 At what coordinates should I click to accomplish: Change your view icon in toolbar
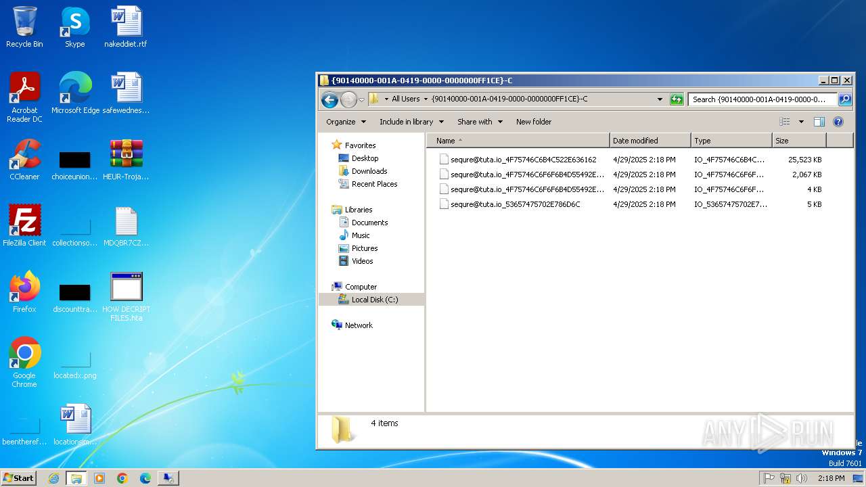785,122
